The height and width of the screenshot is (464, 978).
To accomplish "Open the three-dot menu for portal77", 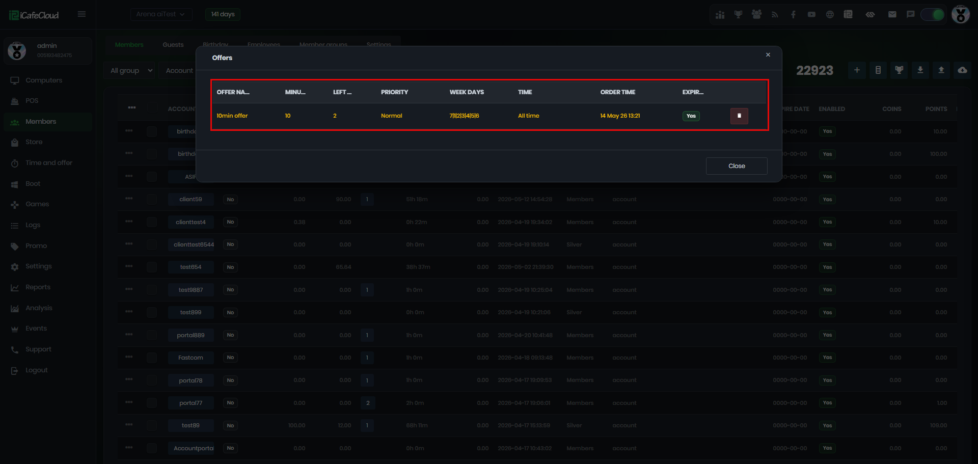I will click(129, 402).
